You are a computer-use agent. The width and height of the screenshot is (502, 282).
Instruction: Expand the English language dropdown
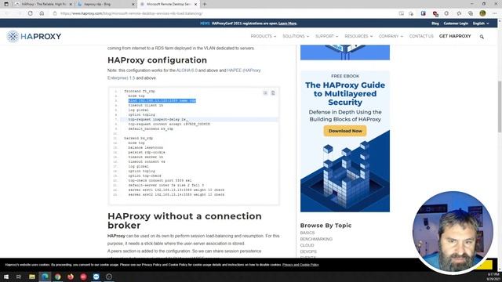(x=481, y=23)
